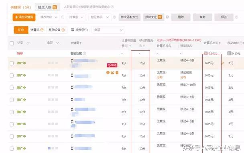Open the dropdown left of 排位助手

click(x=76, y=17)
